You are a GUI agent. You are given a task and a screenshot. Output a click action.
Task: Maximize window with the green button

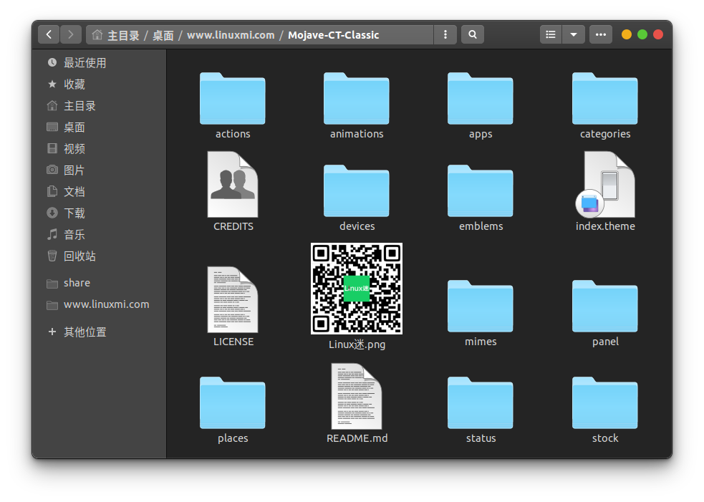642,34
